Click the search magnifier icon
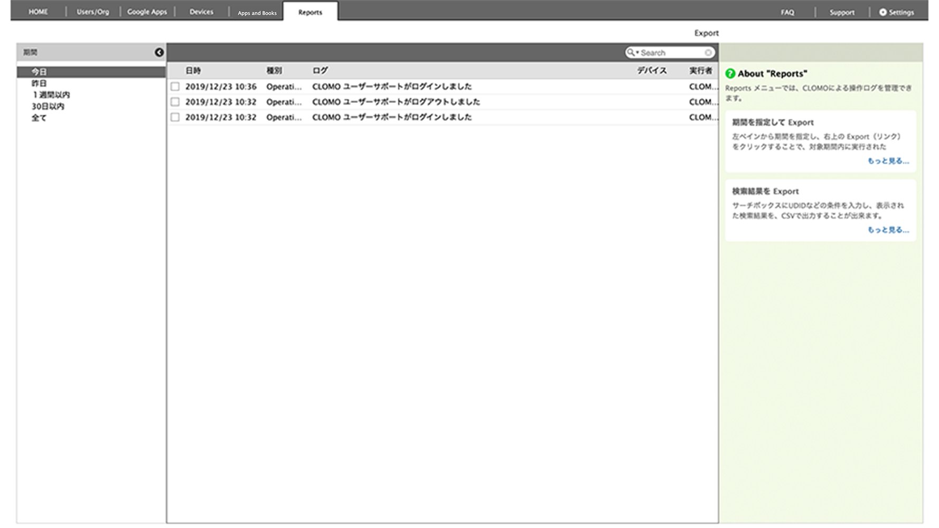This screenshot has height=528, width=939. 631,52
